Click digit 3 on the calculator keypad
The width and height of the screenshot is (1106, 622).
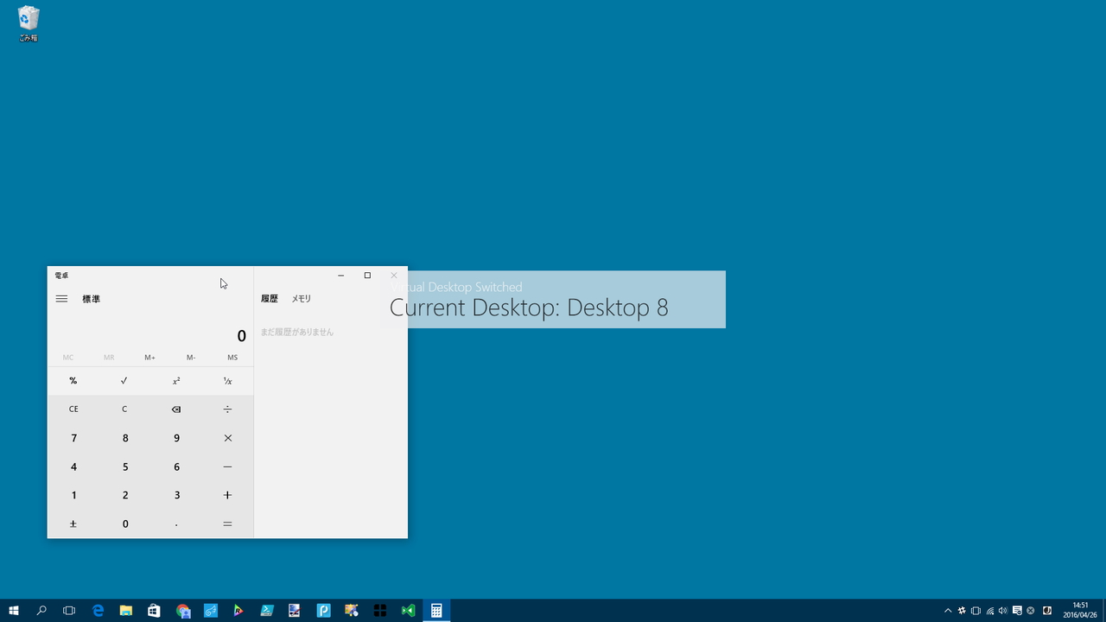click(176, 495)
